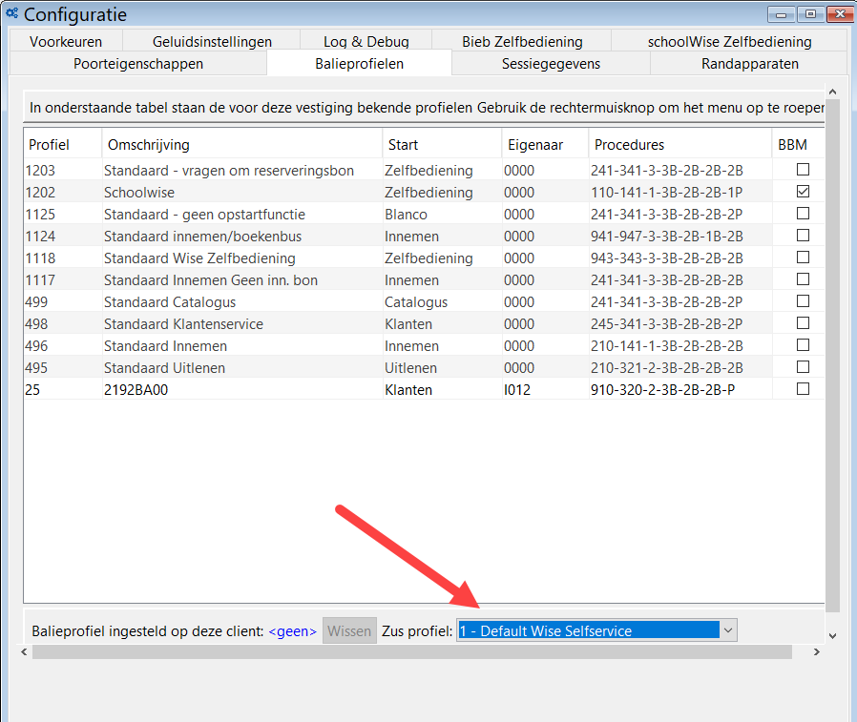857x722 pixels.
Task: Click the Configuratie app icon in title bar
Action: tap(11, 14)
